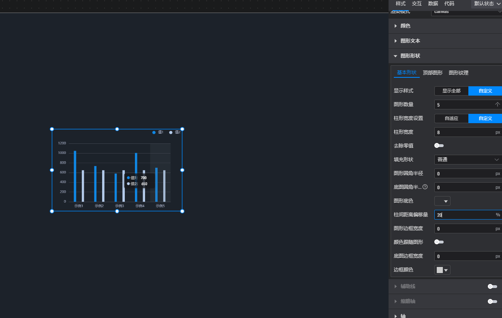Expand the 图形文本 section
502x318 pixels.
tap(445, 41)
